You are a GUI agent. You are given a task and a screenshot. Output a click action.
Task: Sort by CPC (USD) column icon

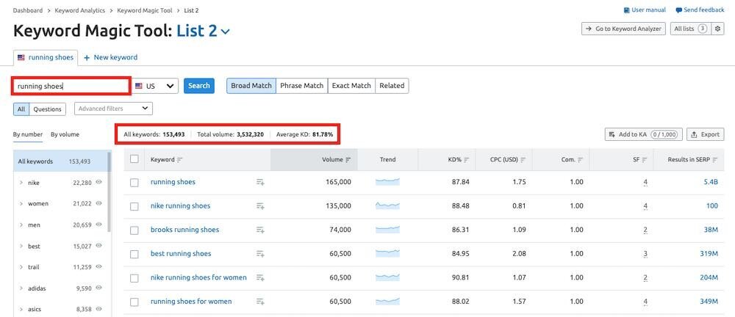pyautogui.click(x=523, y=160)
